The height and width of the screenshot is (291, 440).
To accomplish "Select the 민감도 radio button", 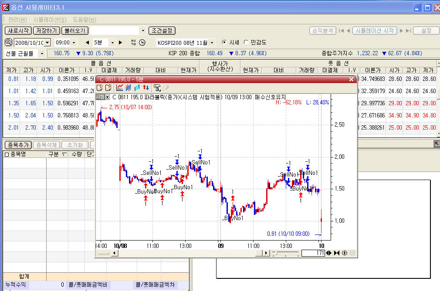I will tap(246, 42).
